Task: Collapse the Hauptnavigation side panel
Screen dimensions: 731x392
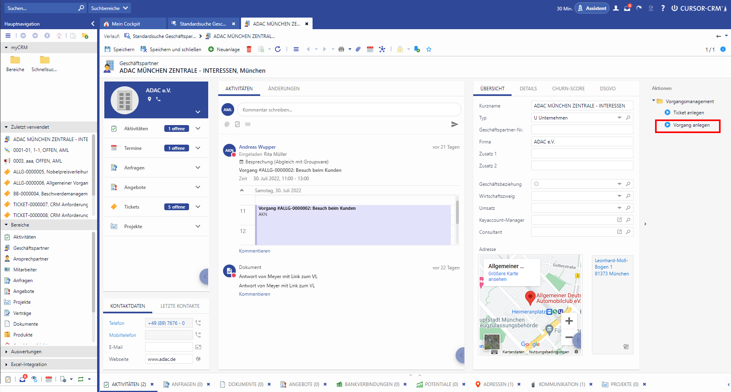Action: 93,24
